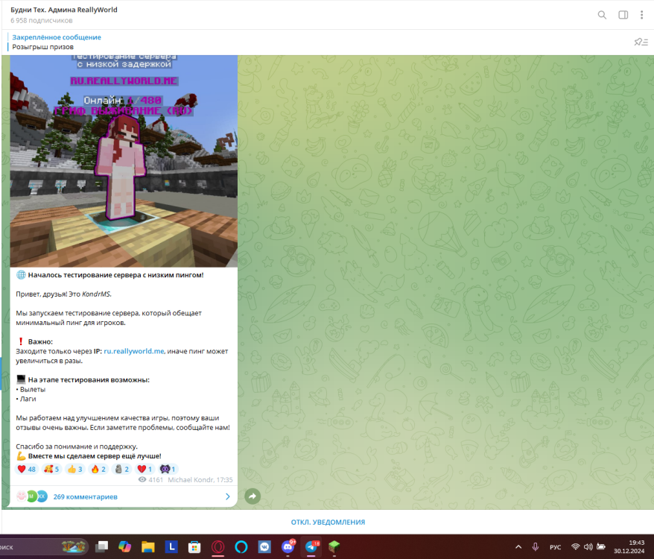Screen dimensions: 654x559
Task: Click post author stamp 'Michael Kondr, 17:35'
Action: pos(200,480)
